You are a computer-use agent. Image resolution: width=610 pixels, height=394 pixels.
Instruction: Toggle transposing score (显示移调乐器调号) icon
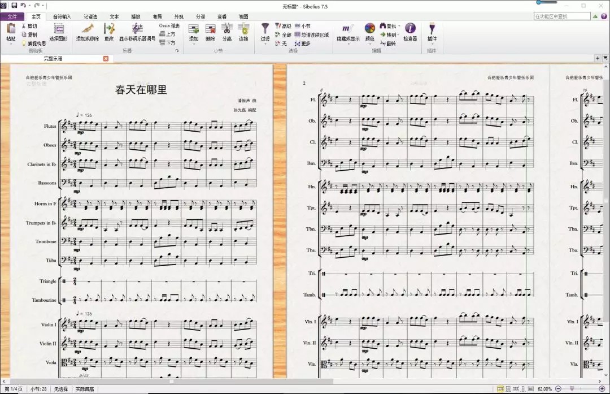tap(137, 29)
